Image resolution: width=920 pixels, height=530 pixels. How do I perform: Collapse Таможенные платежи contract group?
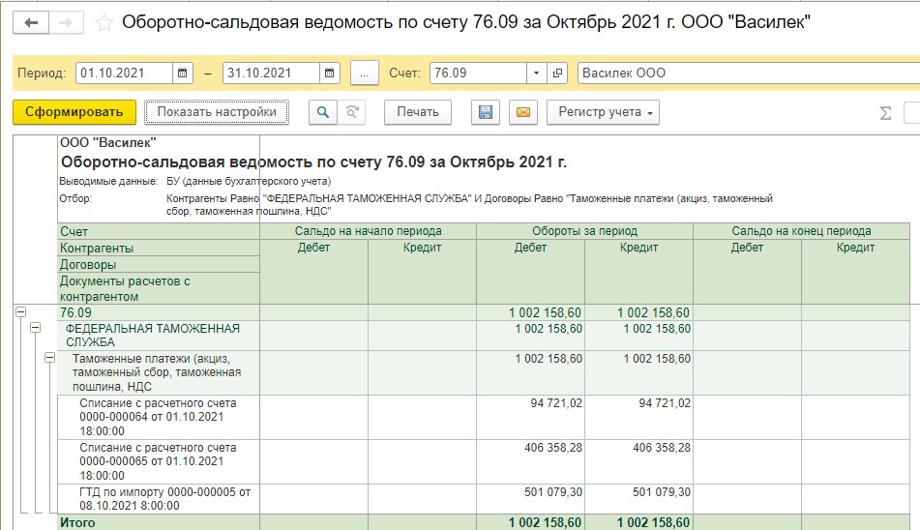point(50,358)
